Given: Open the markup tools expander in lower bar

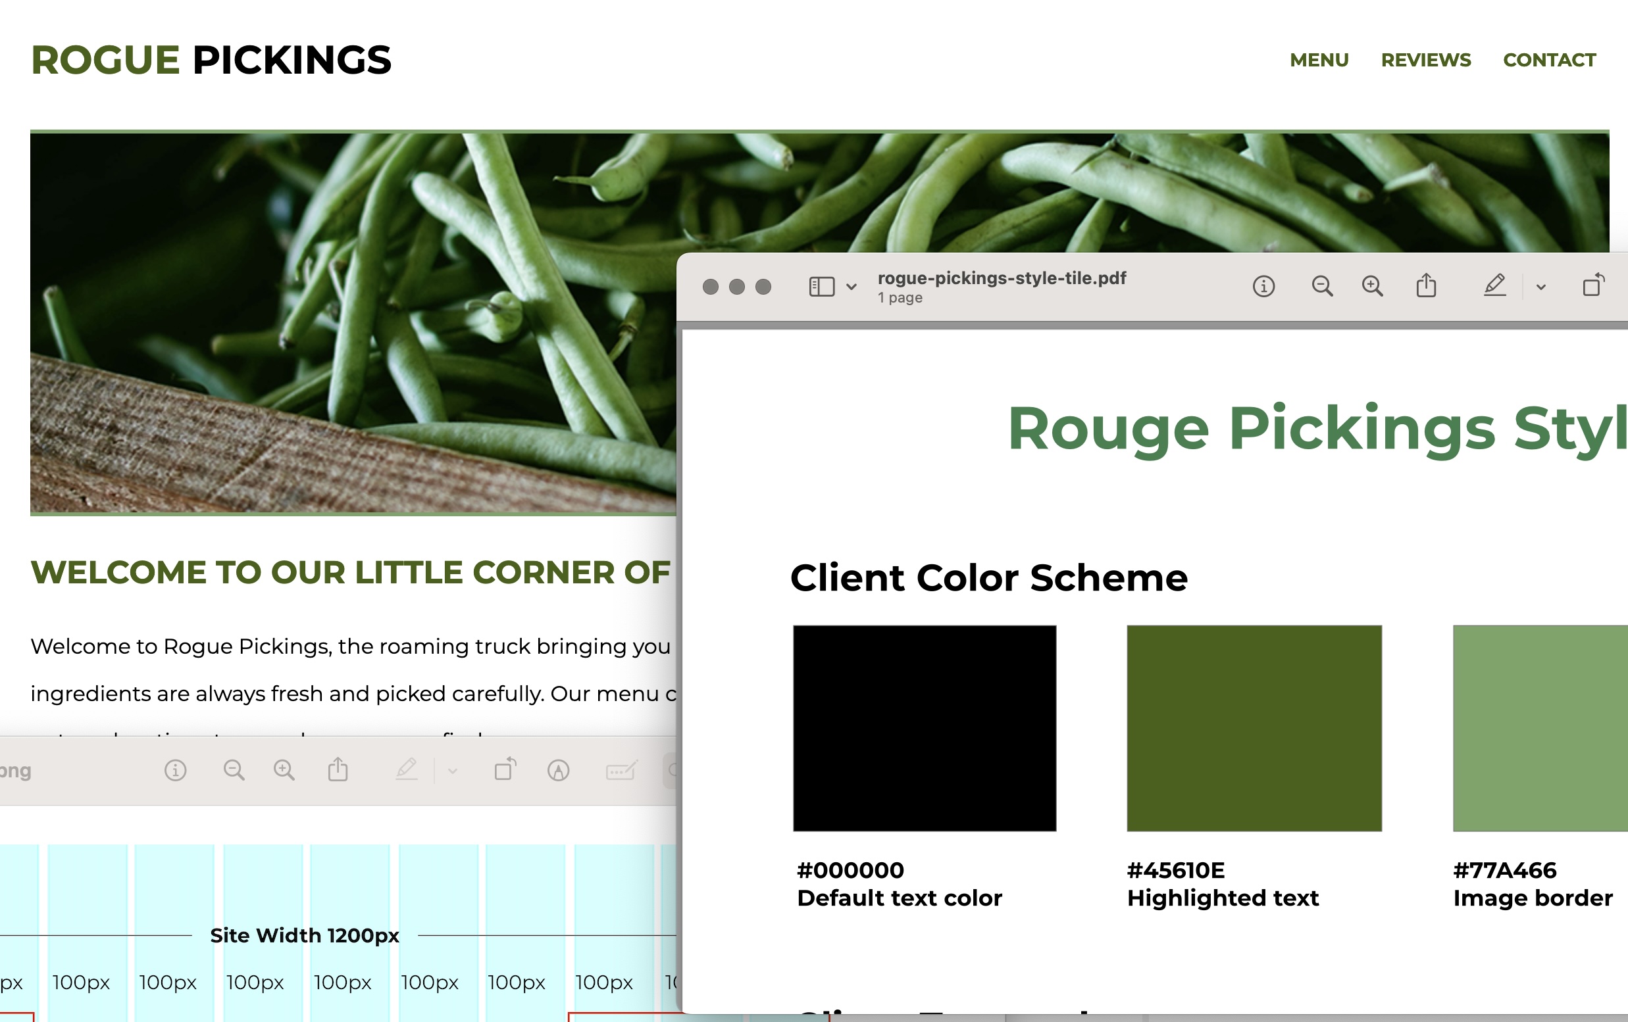Looking at the screenshot, I should tap(452, 771).
